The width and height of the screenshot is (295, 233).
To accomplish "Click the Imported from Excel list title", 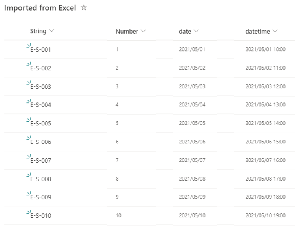I will click(x=40, y=8).
